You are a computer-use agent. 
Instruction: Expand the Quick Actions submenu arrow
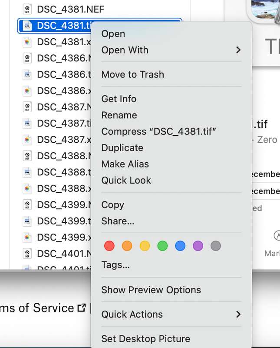tap(238, 314)
